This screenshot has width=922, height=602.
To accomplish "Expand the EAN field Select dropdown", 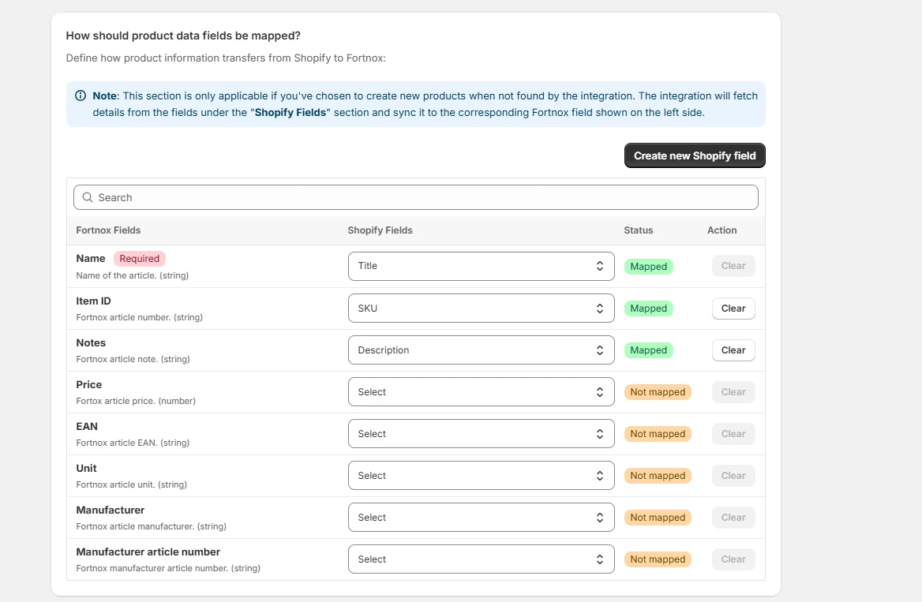I will pyautogui.click(x=481, y=434).
